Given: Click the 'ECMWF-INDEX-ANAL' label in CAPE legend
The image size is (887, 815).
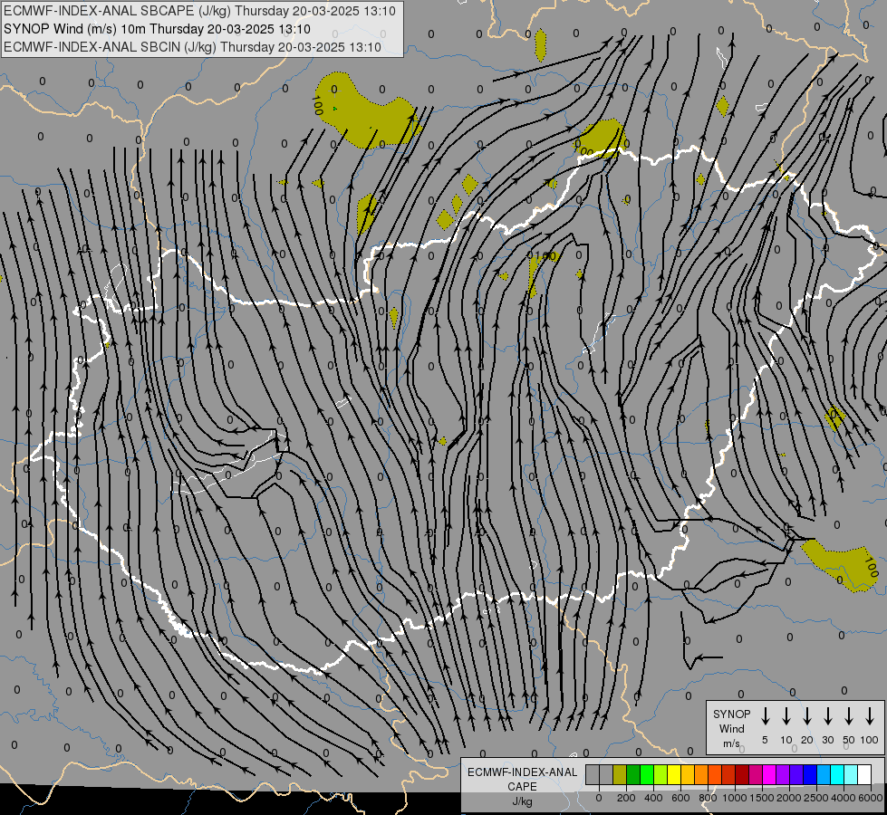Looking at the screenshot, I should click(x=522, y=772).
